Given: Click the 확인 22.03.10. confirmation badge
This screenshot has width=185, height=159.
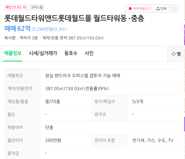Looking at the screenshot, I should (x=16, y=7).
